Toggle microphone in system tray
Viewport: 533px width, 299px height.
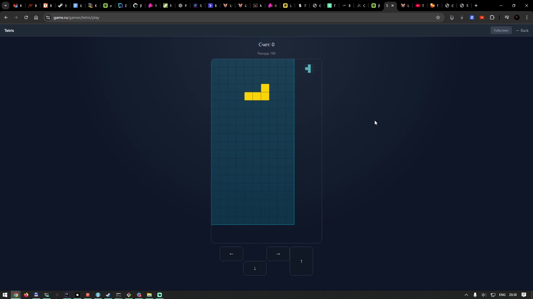click(475, 295)
